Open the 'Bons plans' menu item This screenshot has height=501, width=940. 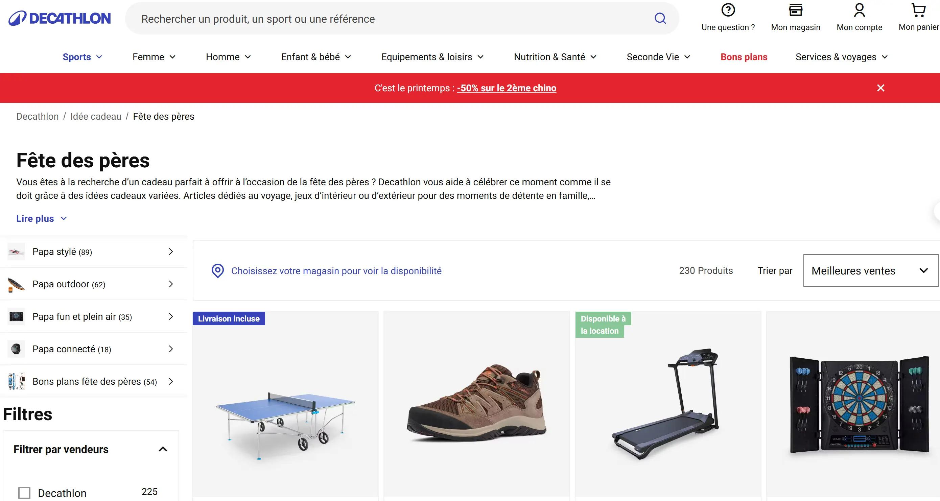coord(743,57)
